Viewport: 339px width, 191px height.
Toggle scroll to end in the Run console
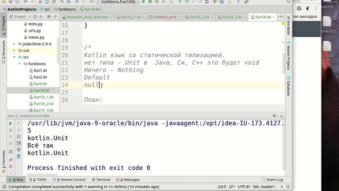pyautogui.click(x=19, y=143)
